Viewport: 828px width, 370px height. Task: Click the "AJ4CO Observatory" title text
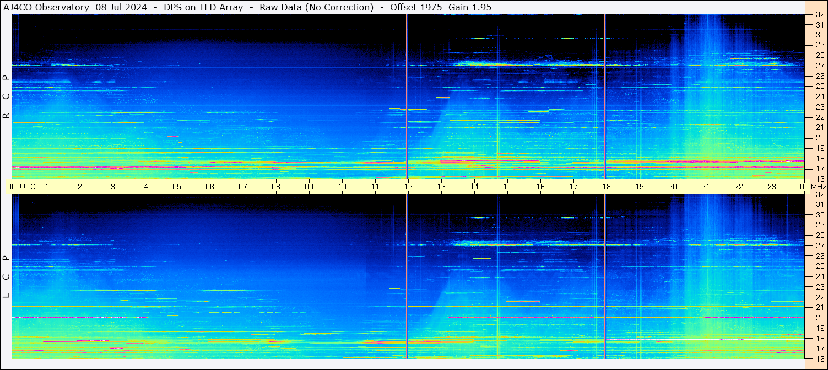46,7
